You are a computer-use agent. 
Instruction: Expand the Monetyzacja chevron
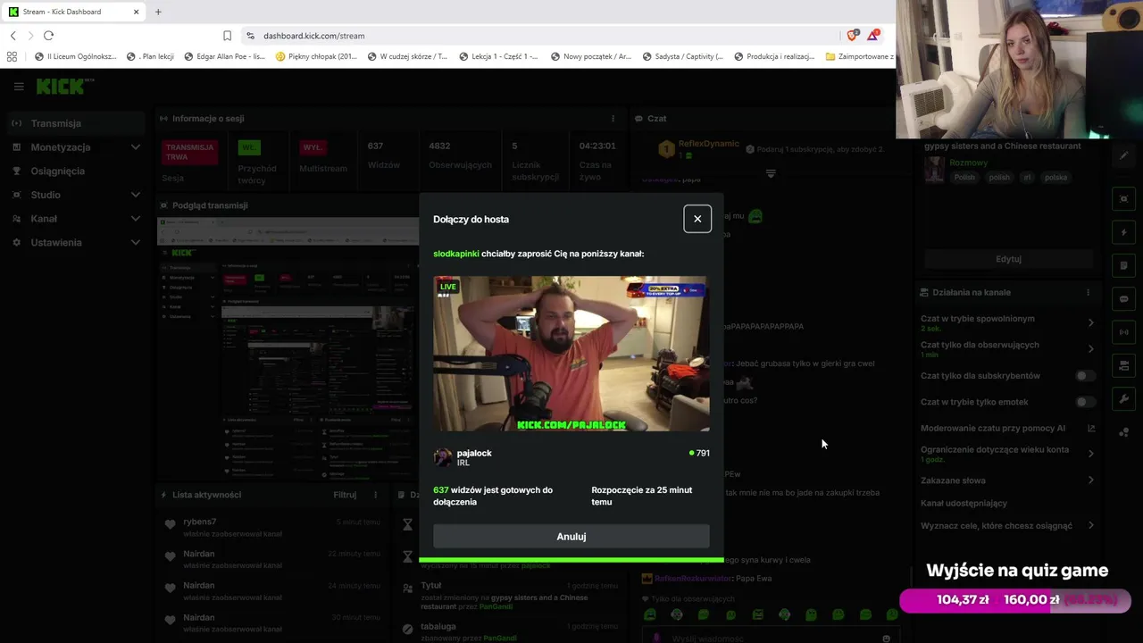tap(136, 147)
